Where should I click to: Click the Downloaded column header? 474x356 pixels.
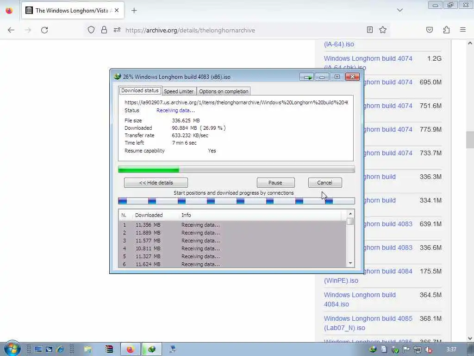tap(149, 215)
